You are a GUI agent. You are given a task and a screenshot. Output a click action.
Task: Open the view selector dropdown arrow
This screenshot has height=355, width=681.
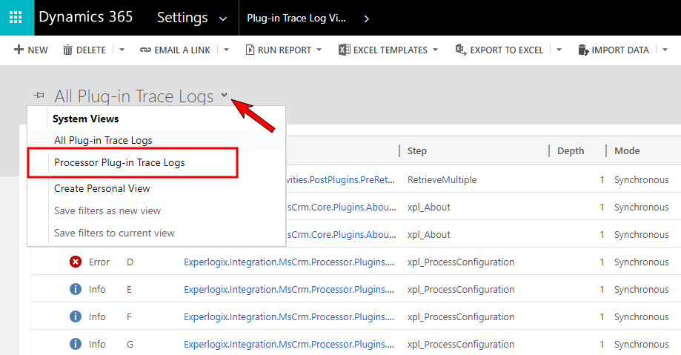click(x=224, y=94)
